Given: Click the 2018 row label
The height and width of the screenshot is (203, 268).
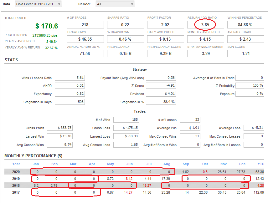Looking at the screenshot, I should pyautogui.click(x=16, y=185).
